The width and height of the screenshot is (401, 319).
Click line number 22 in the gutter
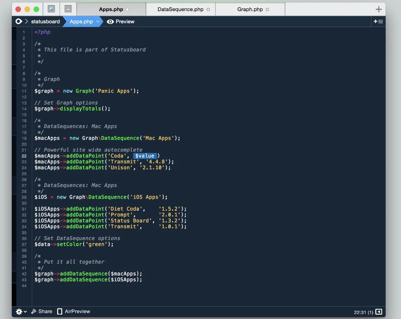point(24,156)
